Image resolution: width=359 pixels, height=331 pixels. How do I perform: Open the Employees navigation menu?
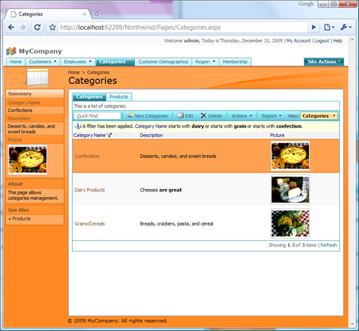78,62
